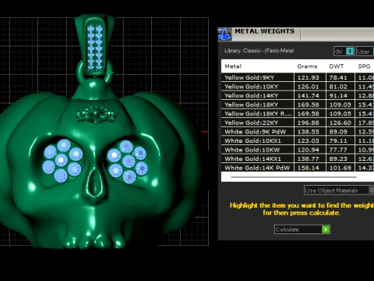Select the White Gold:9K PdW row
This screenshot has width=374, height=281.
click(x=298, y=132)
